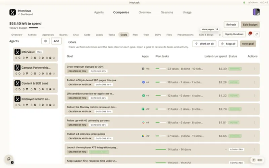The height and width of the screenshot is (168, 269).
Task: Open notifications bell with red badge
Action: pyautogui.click(x=249, y=34)
